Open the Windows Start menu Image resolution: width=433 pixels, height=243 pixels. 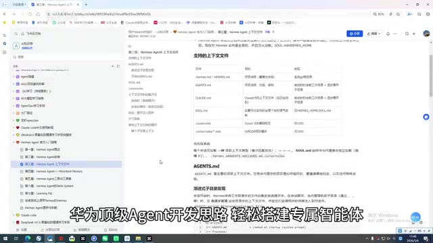coord(5,238)
